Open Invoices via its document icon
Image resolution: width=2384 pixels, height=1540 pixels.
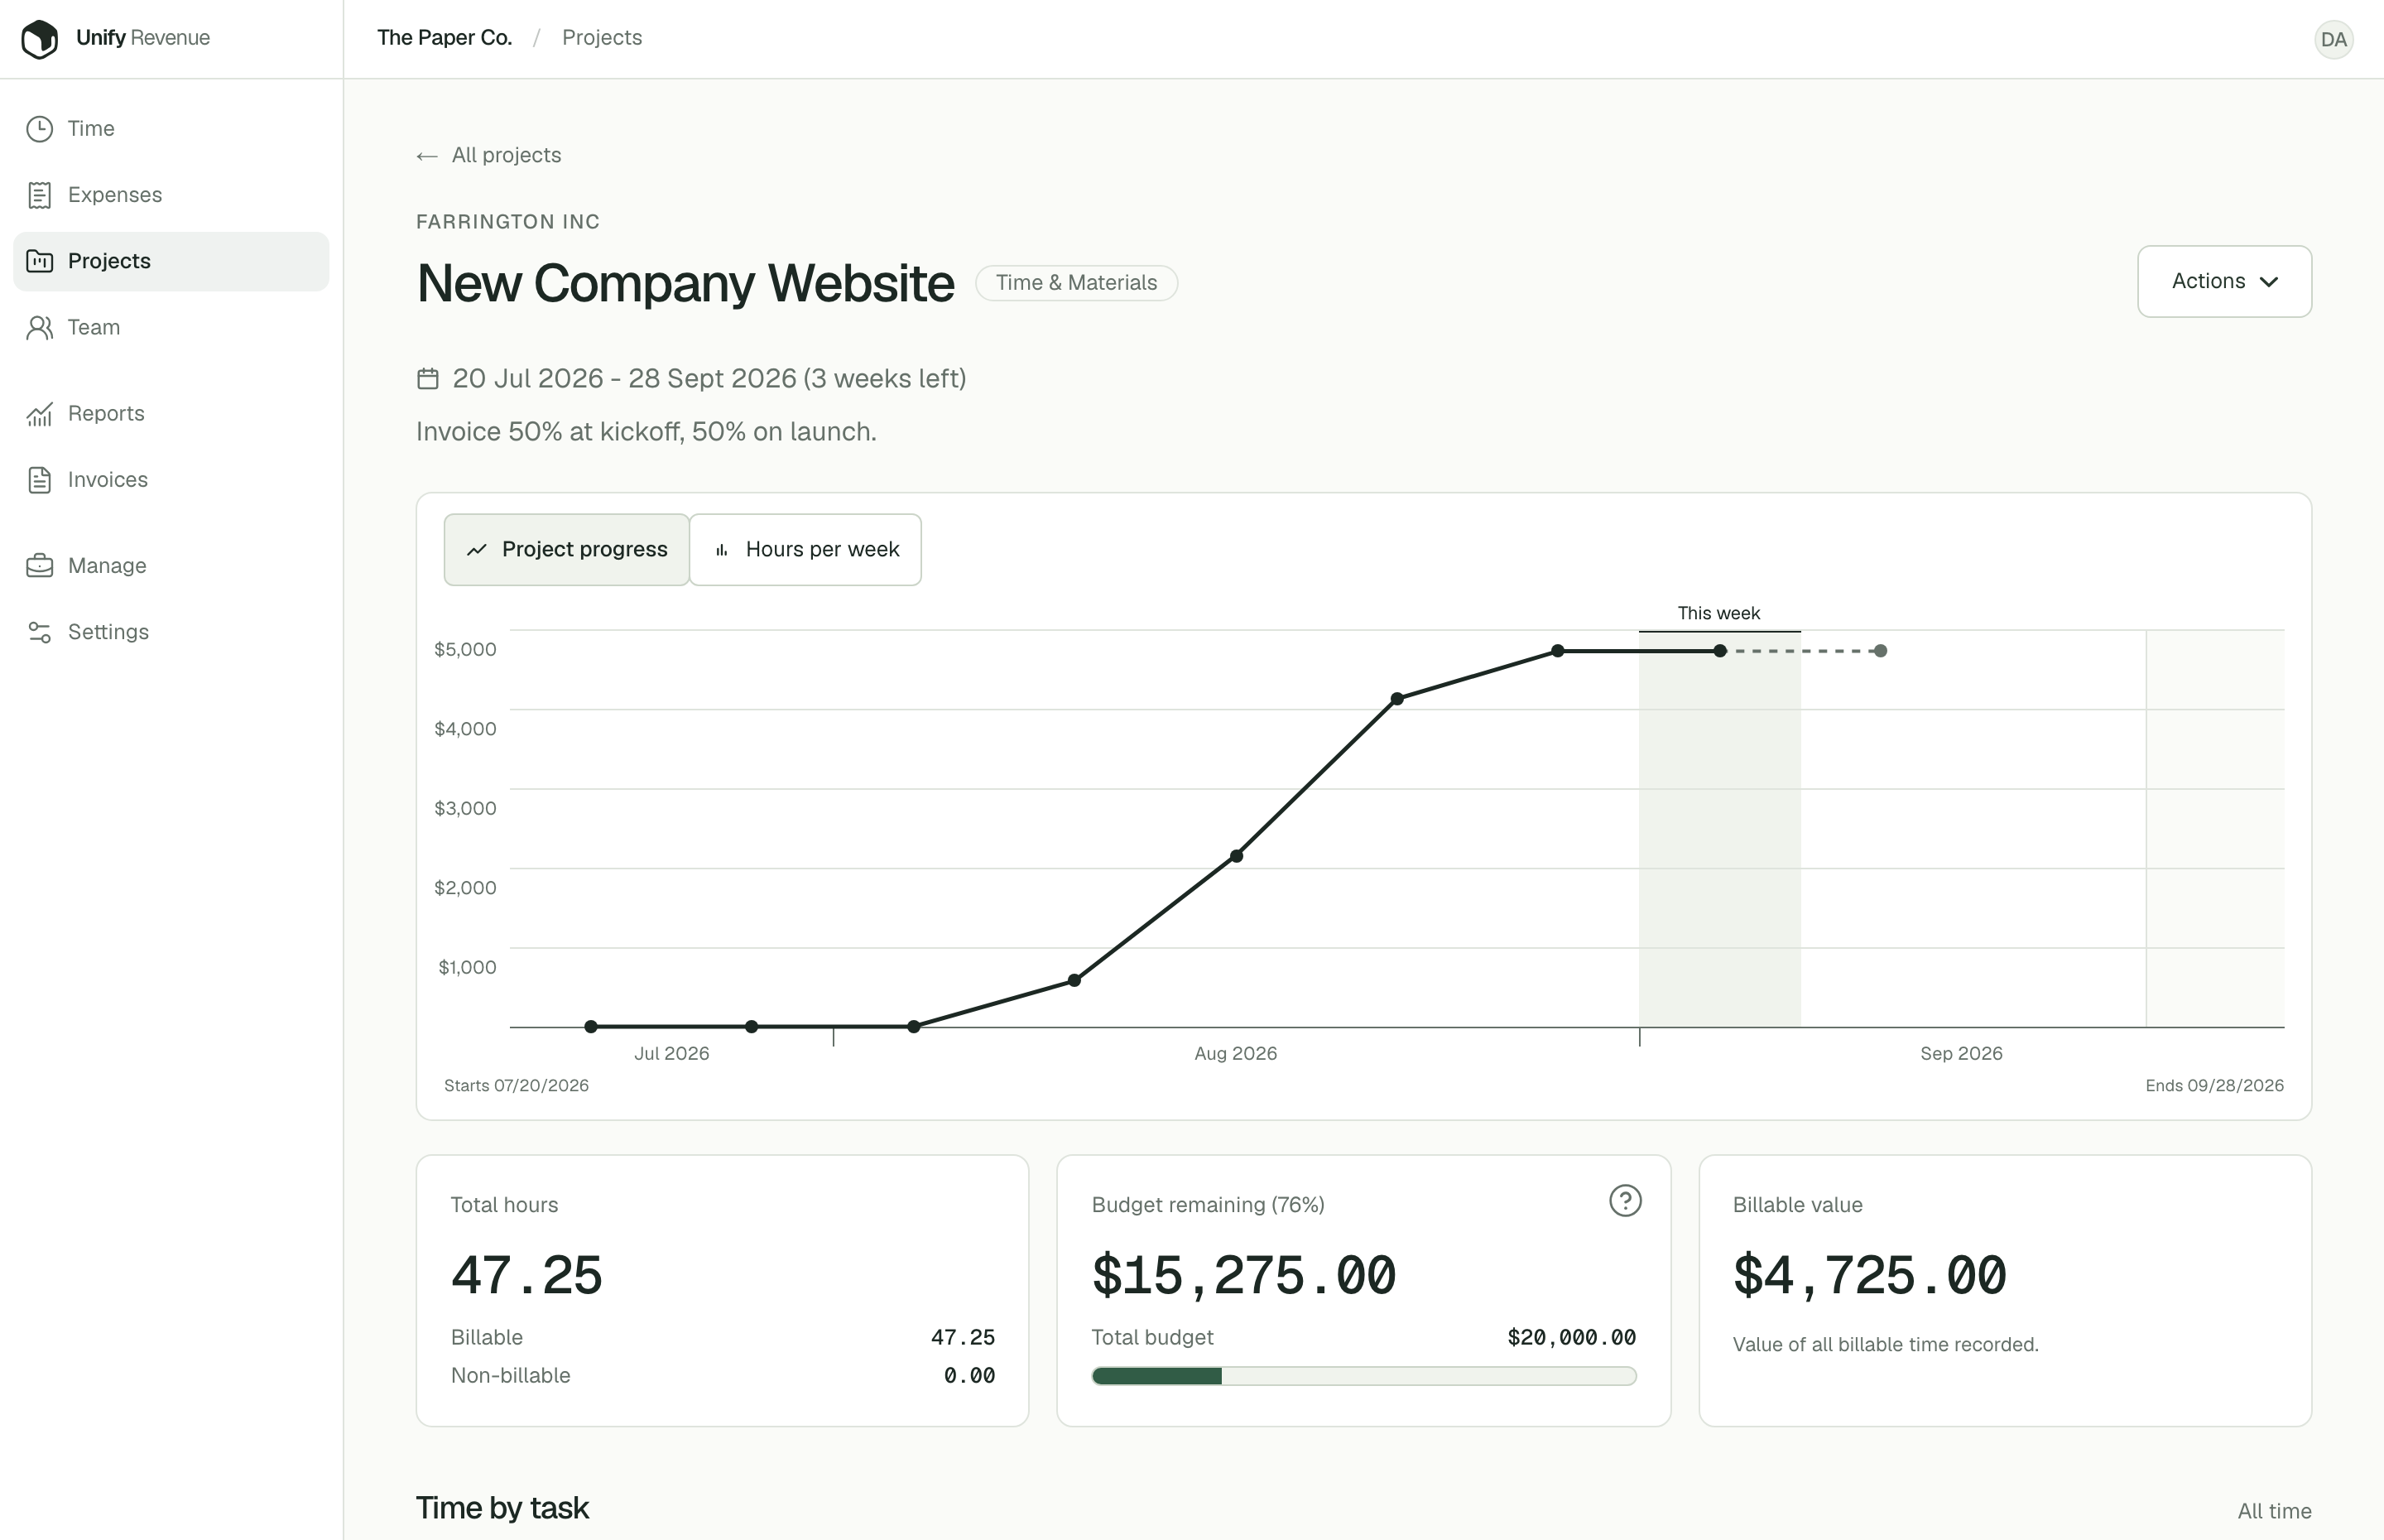pyautogui.click(x=39, y=480)
